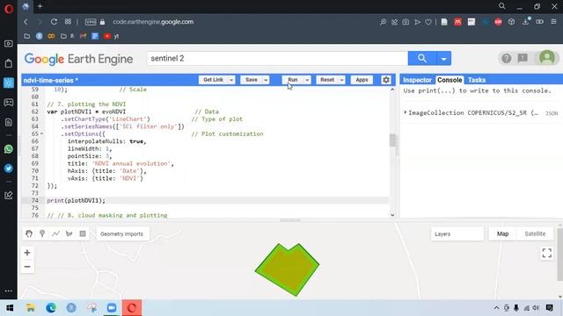Select the draw line tool
Image resolution: width=563 pixels, height=316 pixels.
(55, 233)
